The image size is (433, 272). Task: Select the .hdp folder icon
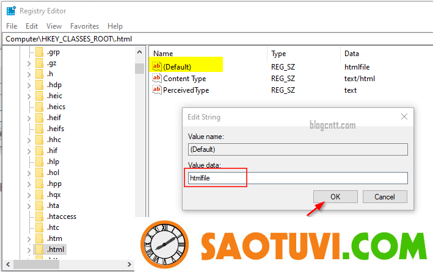39,85
